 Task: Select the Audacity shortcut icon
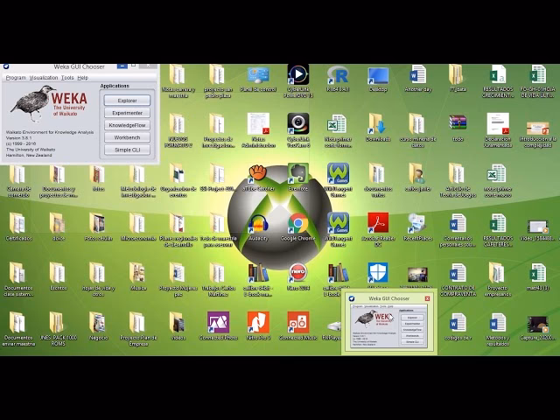(258, 227)
